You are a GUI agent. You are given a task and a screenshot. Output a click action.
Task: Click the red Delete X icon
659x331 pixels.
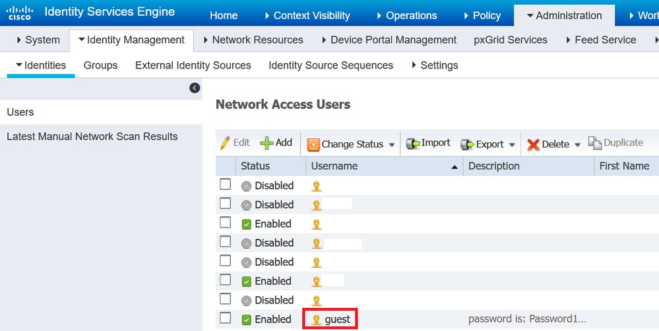pos(533,145)
